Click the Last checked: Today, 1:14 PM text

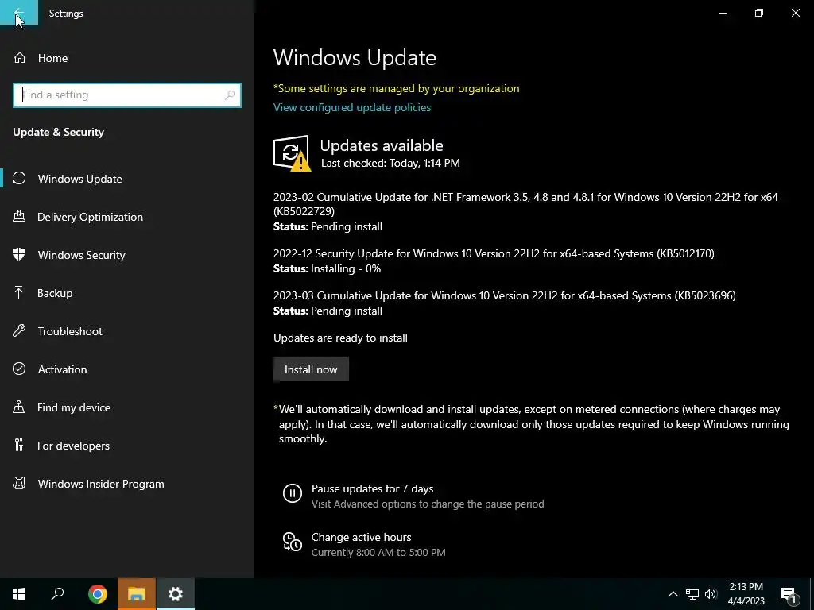[x=390, y=163]
